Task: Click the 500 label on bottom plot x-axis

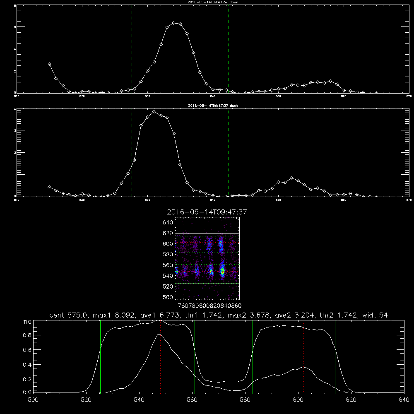Action: click(x=33, y=400)
